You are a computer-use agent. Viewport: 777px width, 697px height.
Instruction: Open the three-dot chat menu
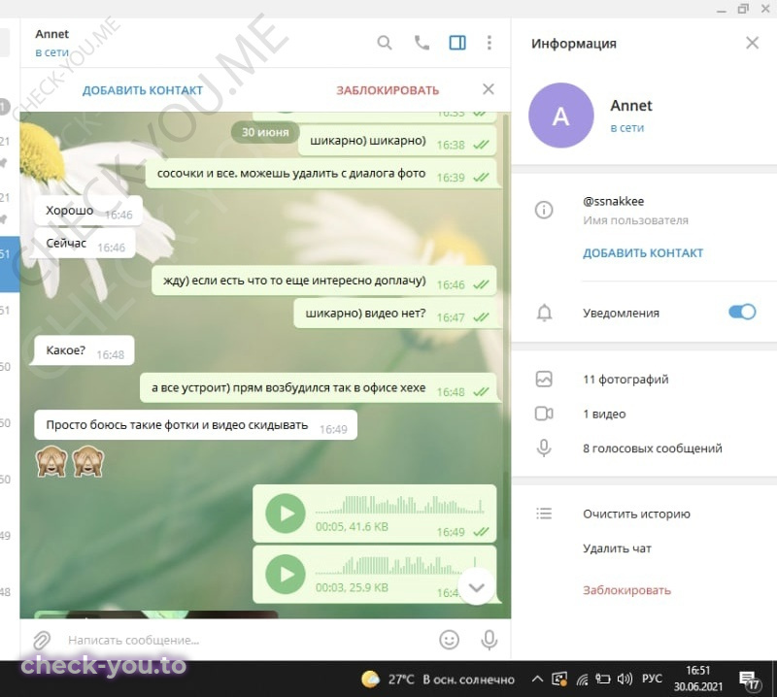(490, 43)
